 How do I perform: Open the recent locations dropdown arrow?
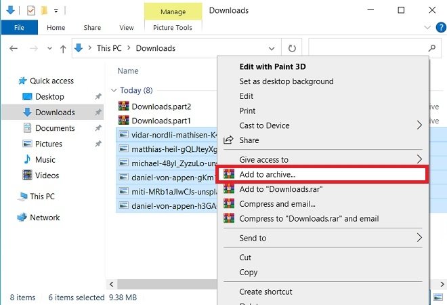49,49
